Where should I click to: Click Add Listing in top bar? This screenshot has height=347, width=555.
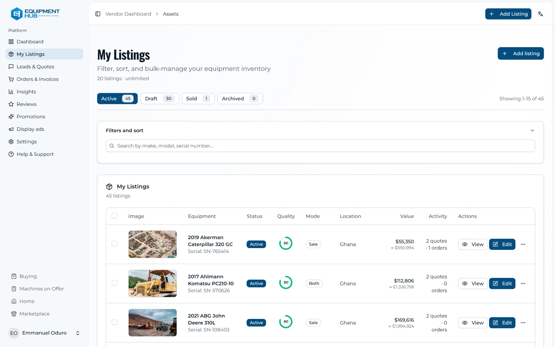(508, 14)
